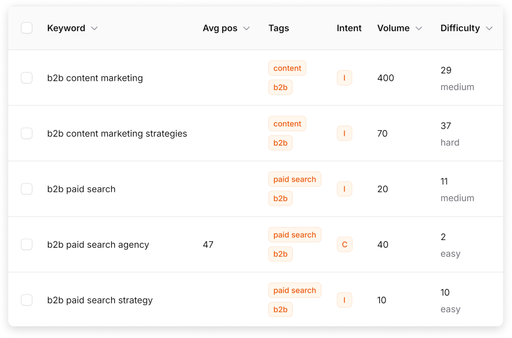Viewport: 512px width, 338px height.
Task: Click the average position value 47
Action: (x=208, y=244)
